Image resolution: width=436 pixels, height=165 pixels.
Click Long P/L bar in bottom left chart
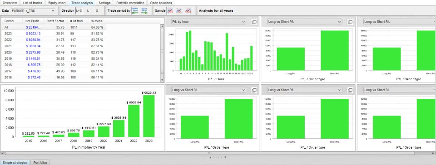pos(195,127)
